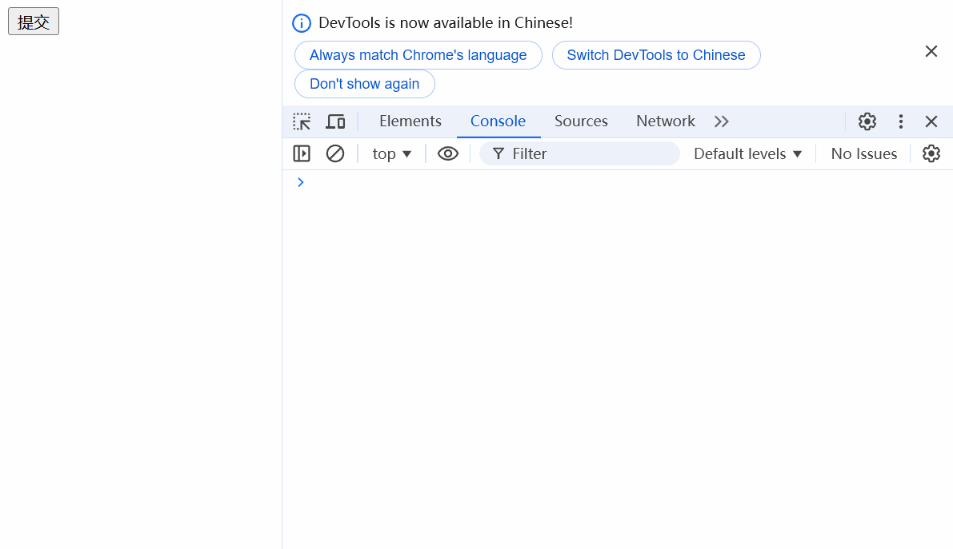The height and width of the screenshot is (549, 953).
Task: Expand the hidden panels chevron
Action: pyautogui.click(x=721, y=121)
